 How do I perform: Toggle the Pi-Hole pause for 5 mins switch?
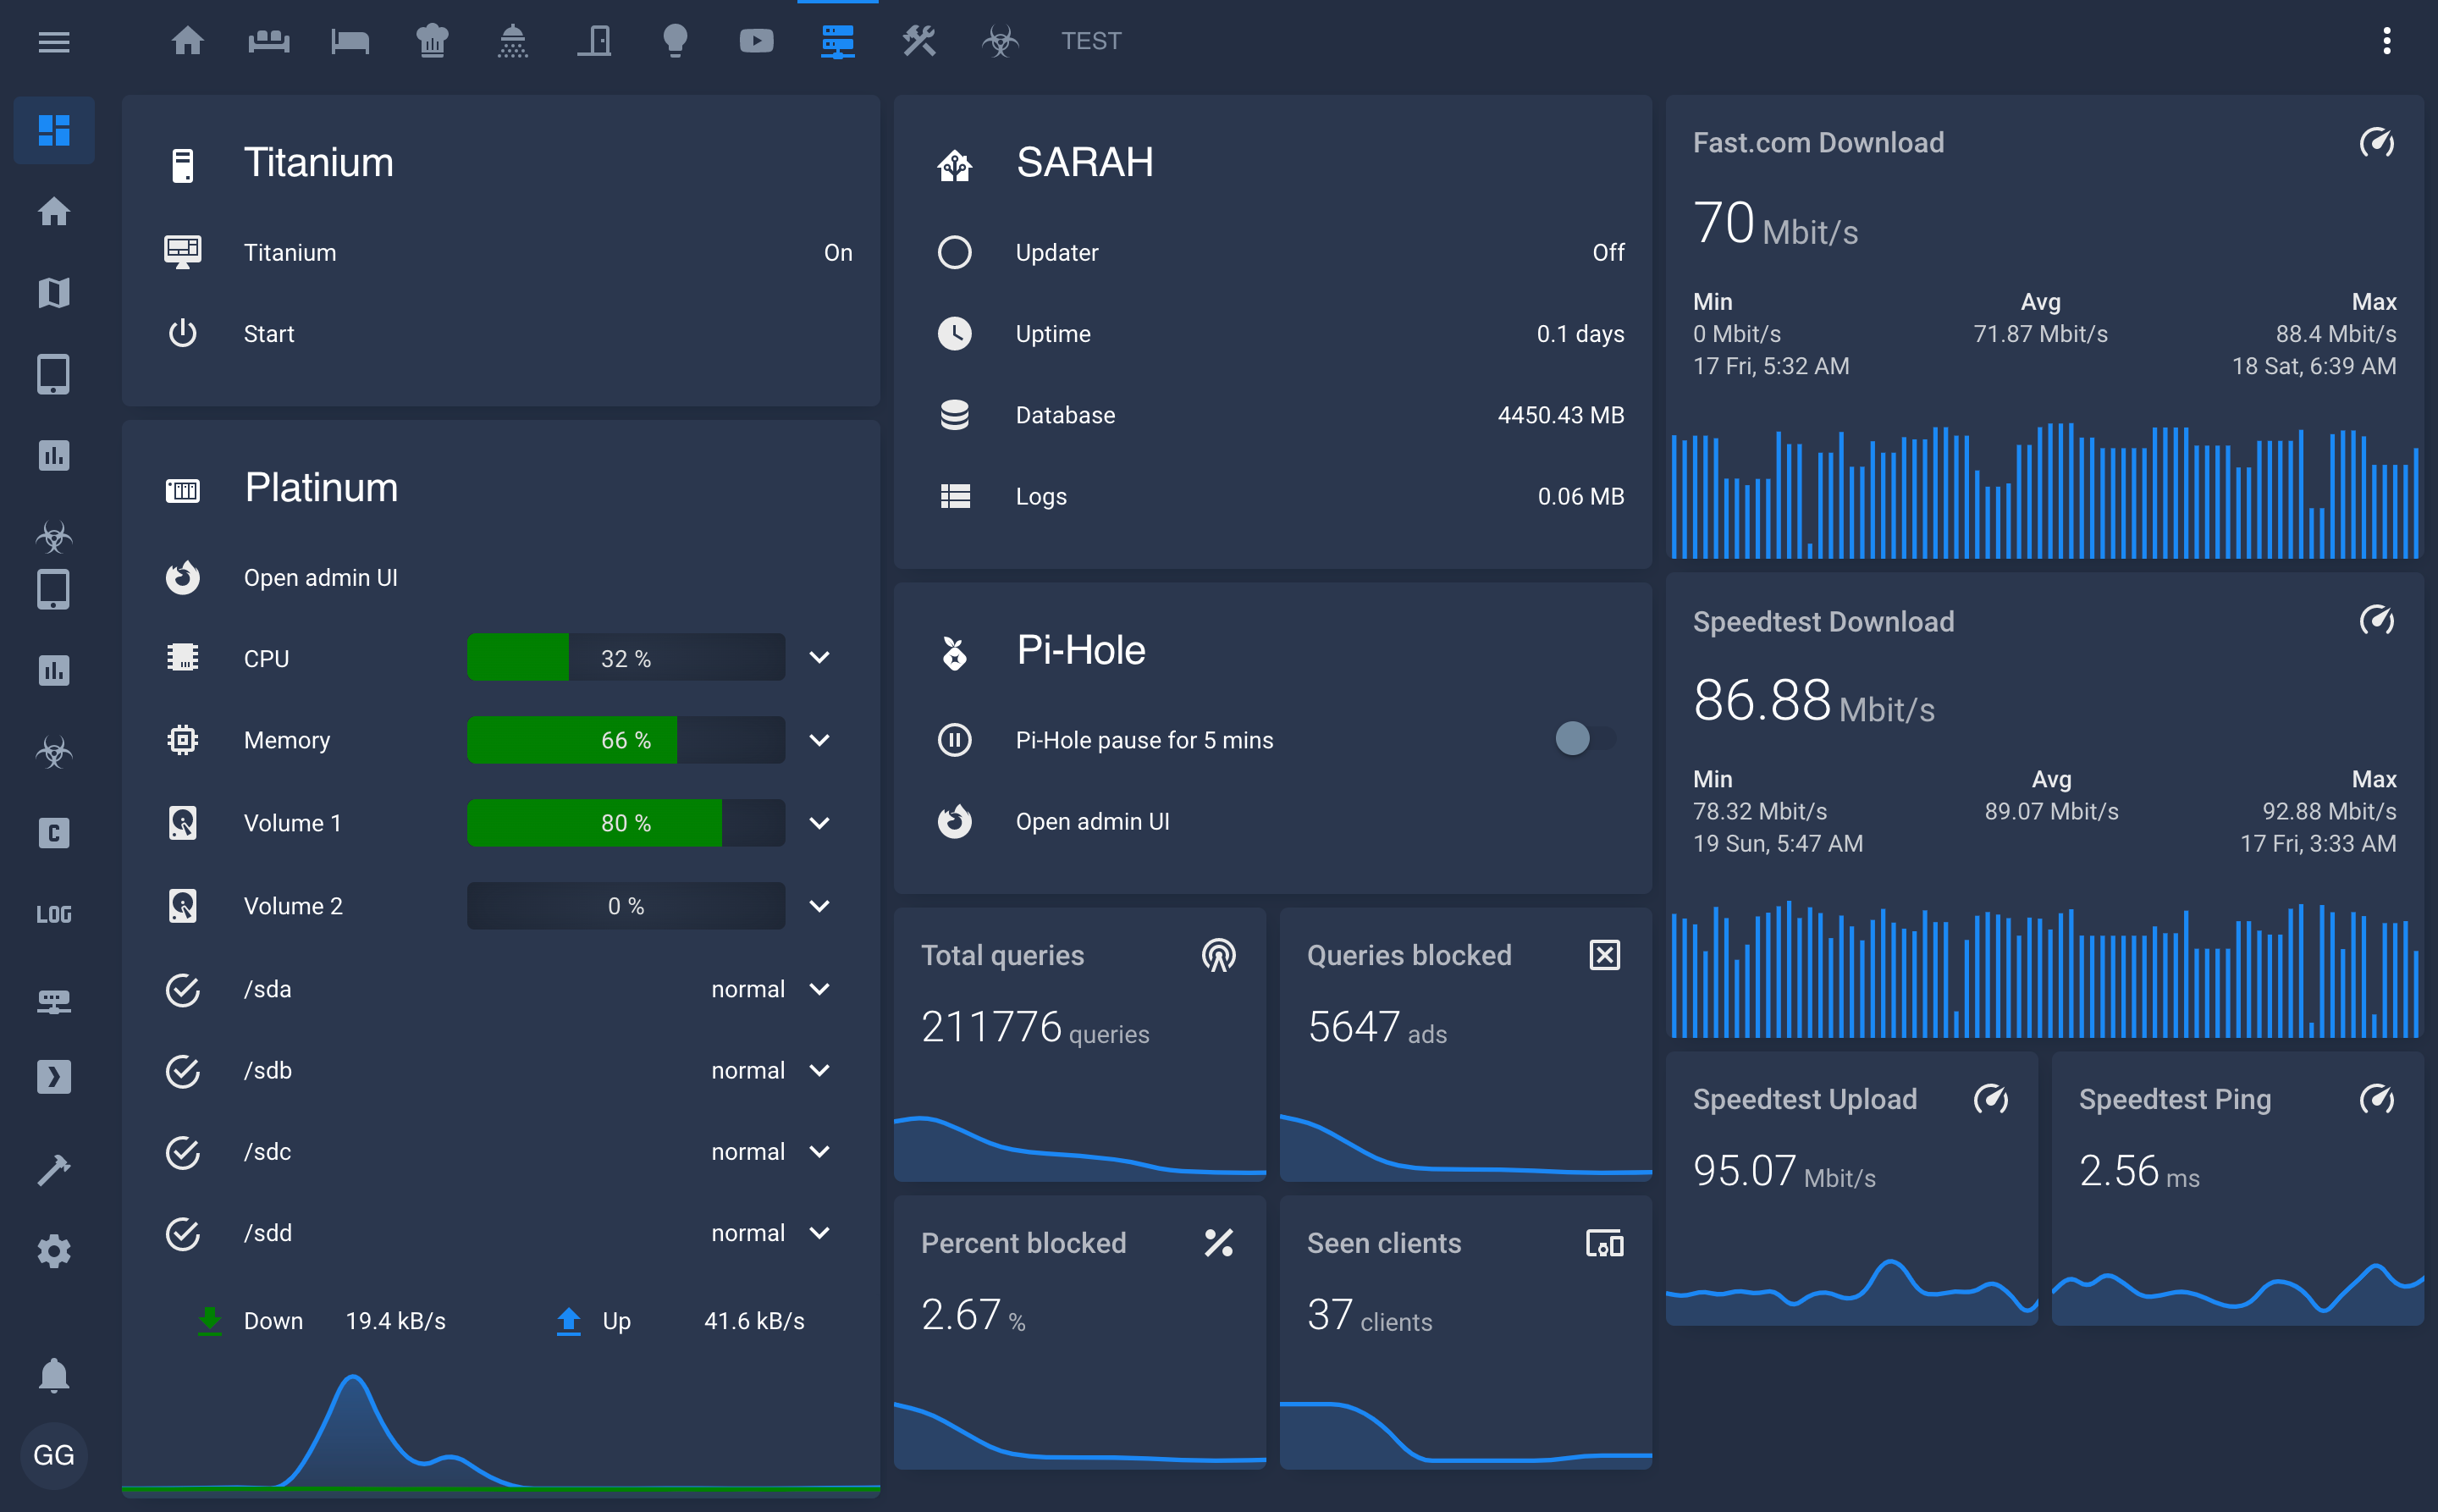coord(1583,739)
